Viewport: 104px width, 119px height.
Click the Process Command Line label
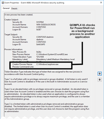(x=23, y=67)
